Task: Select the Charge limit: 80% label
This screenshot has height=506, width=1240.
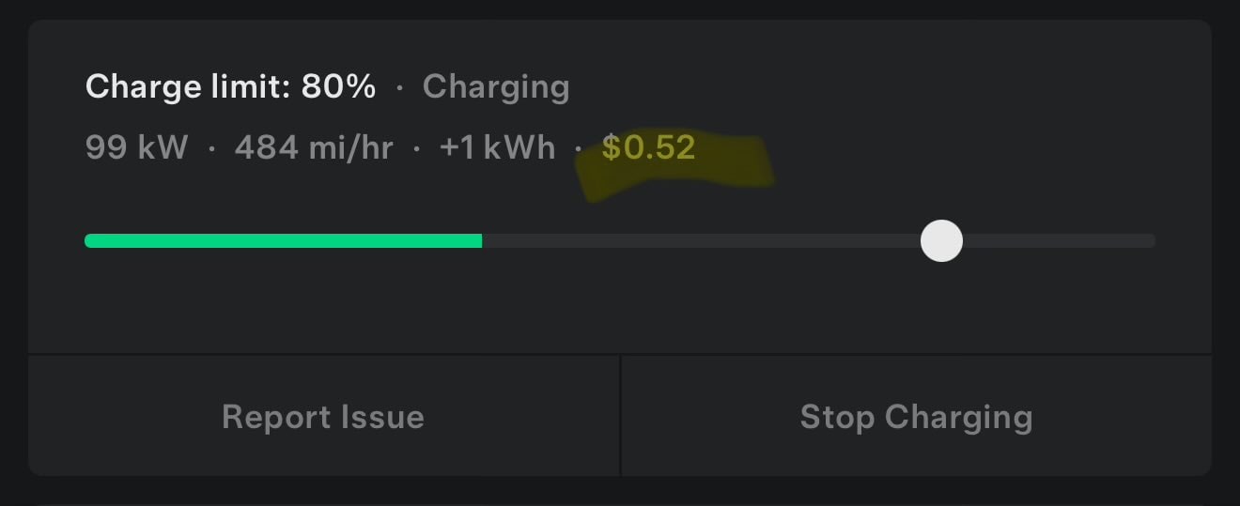Action: point(230,87)
